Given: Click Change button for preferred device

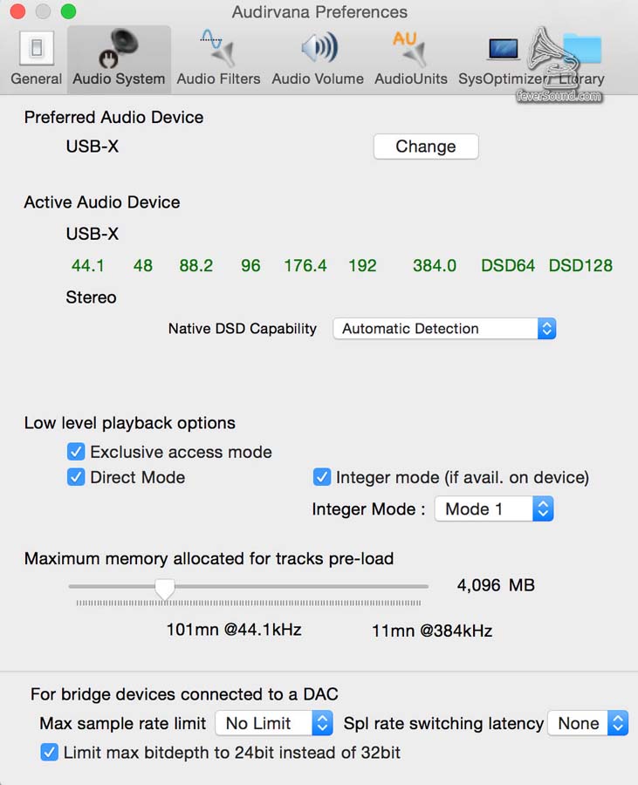Looking at the screenshot, I should [x=426, y=147].
